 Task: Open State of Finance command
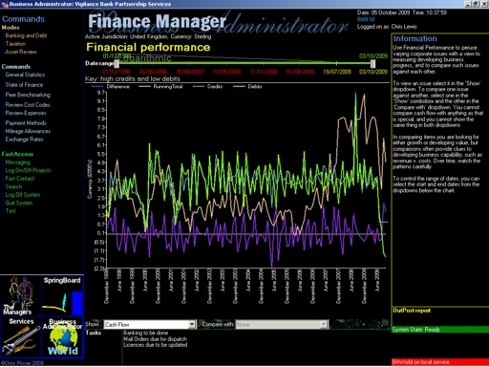point(24,85)
